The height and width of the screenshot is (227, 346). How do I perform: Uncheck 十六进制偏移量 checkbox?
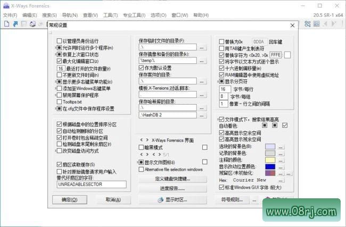click(x=221, y=69)
